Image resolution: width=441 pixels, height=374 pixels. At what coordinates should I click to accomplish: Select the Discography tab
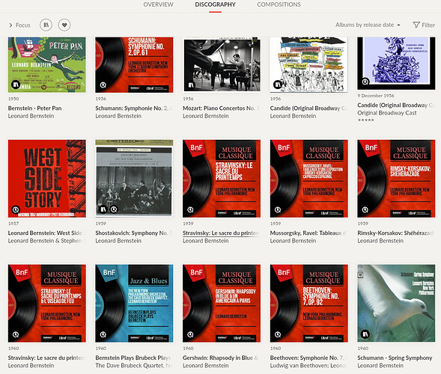click(x=215, y=4)
